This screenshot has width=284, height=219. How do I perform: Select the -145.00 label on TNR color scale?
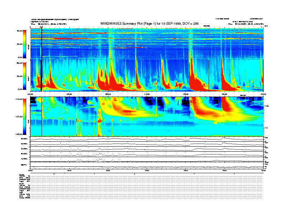point(19,134)
